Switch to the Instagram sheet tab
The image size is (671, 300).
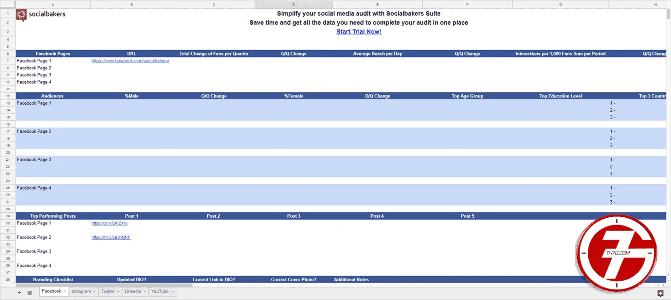tap(81, 292)
